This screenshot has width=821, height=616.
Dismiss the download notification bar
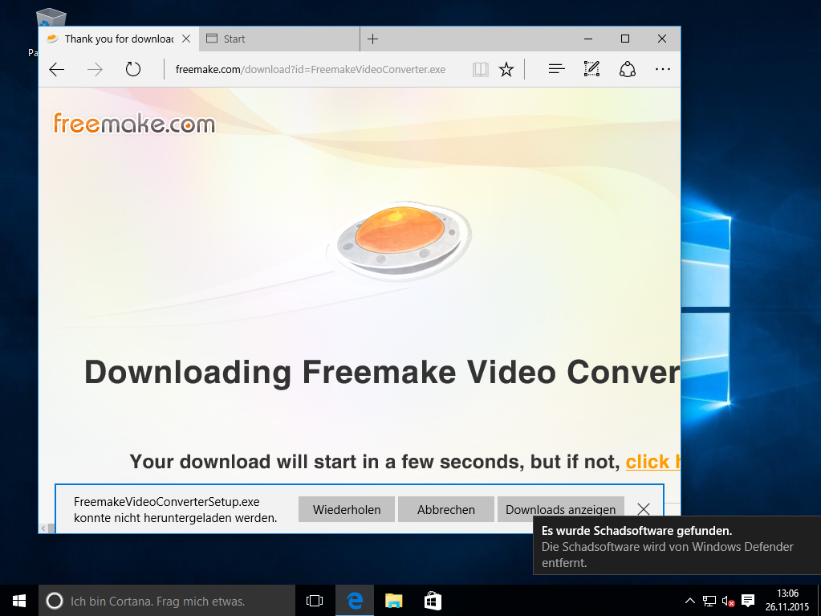click(644, 508)
